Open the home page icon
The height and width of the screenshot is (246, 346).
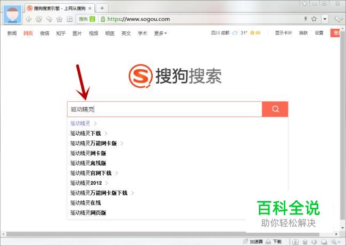click(60, 19)
